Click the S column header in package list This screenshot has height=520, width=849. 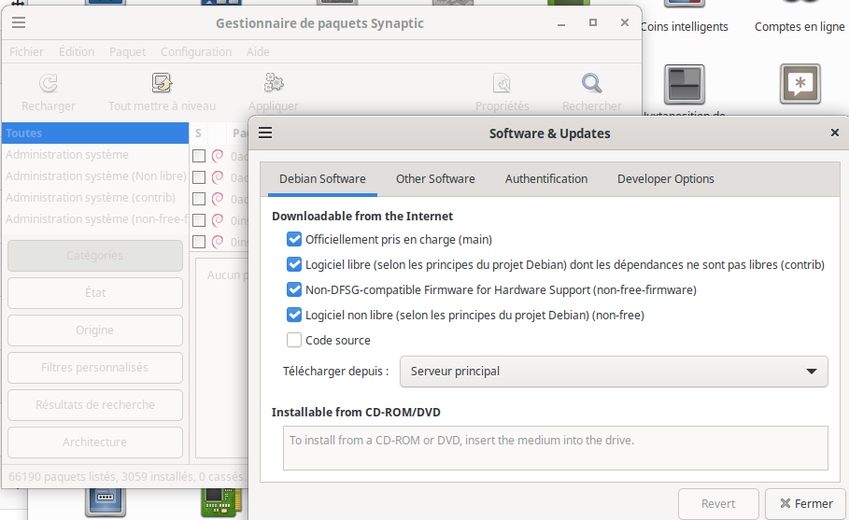click(x=198, y=134)
